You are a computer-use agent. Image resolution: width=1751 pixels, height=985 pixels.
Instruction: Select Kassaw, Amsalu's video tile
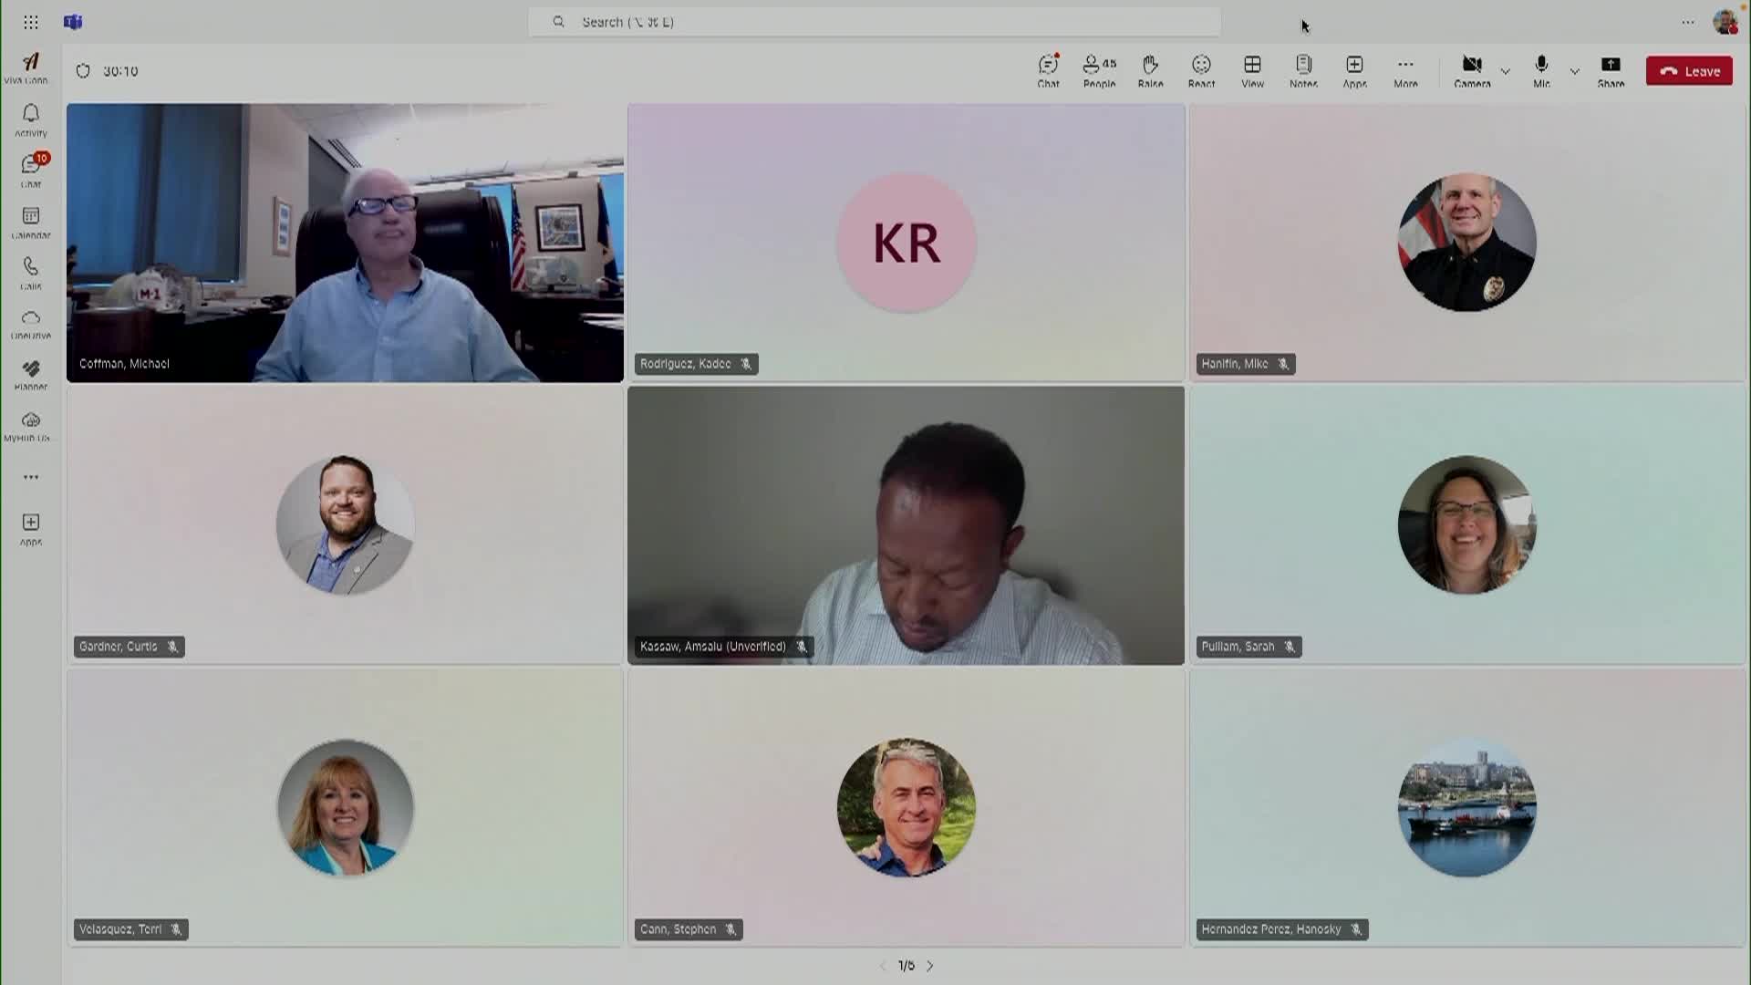click(906, 525)
